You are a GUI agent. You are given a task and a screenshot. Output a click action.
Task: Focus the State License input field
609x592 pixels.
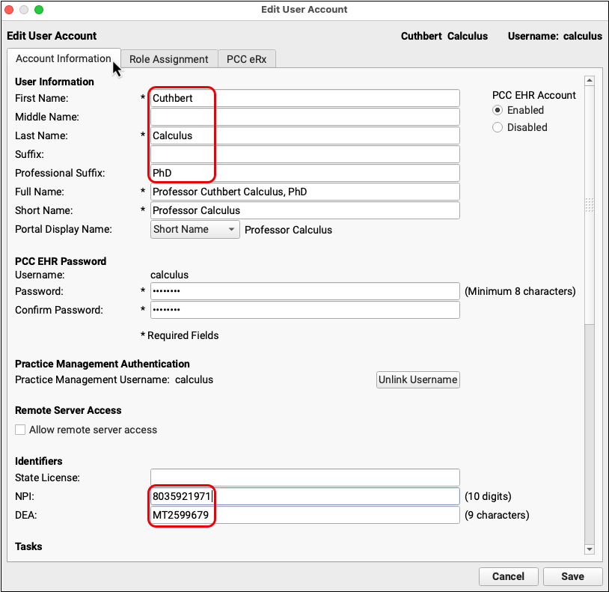tap(304, 477)
